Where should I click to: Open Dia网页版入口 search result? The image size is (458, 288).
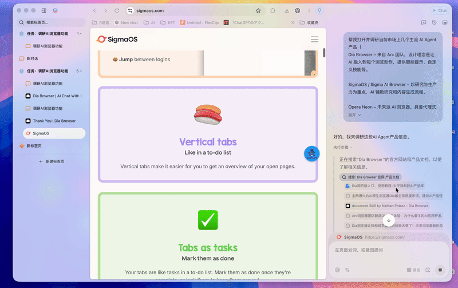click(385, 186)
